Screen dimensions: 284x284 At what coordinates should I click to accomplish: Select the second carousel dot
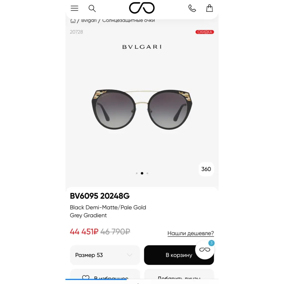pos(142,173)
